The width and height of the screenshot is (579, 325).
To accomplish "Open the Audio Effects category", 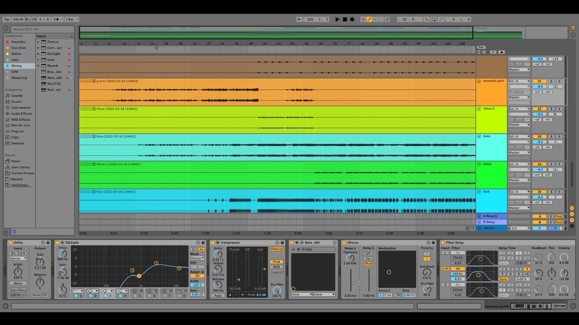I will pos(21,114).
